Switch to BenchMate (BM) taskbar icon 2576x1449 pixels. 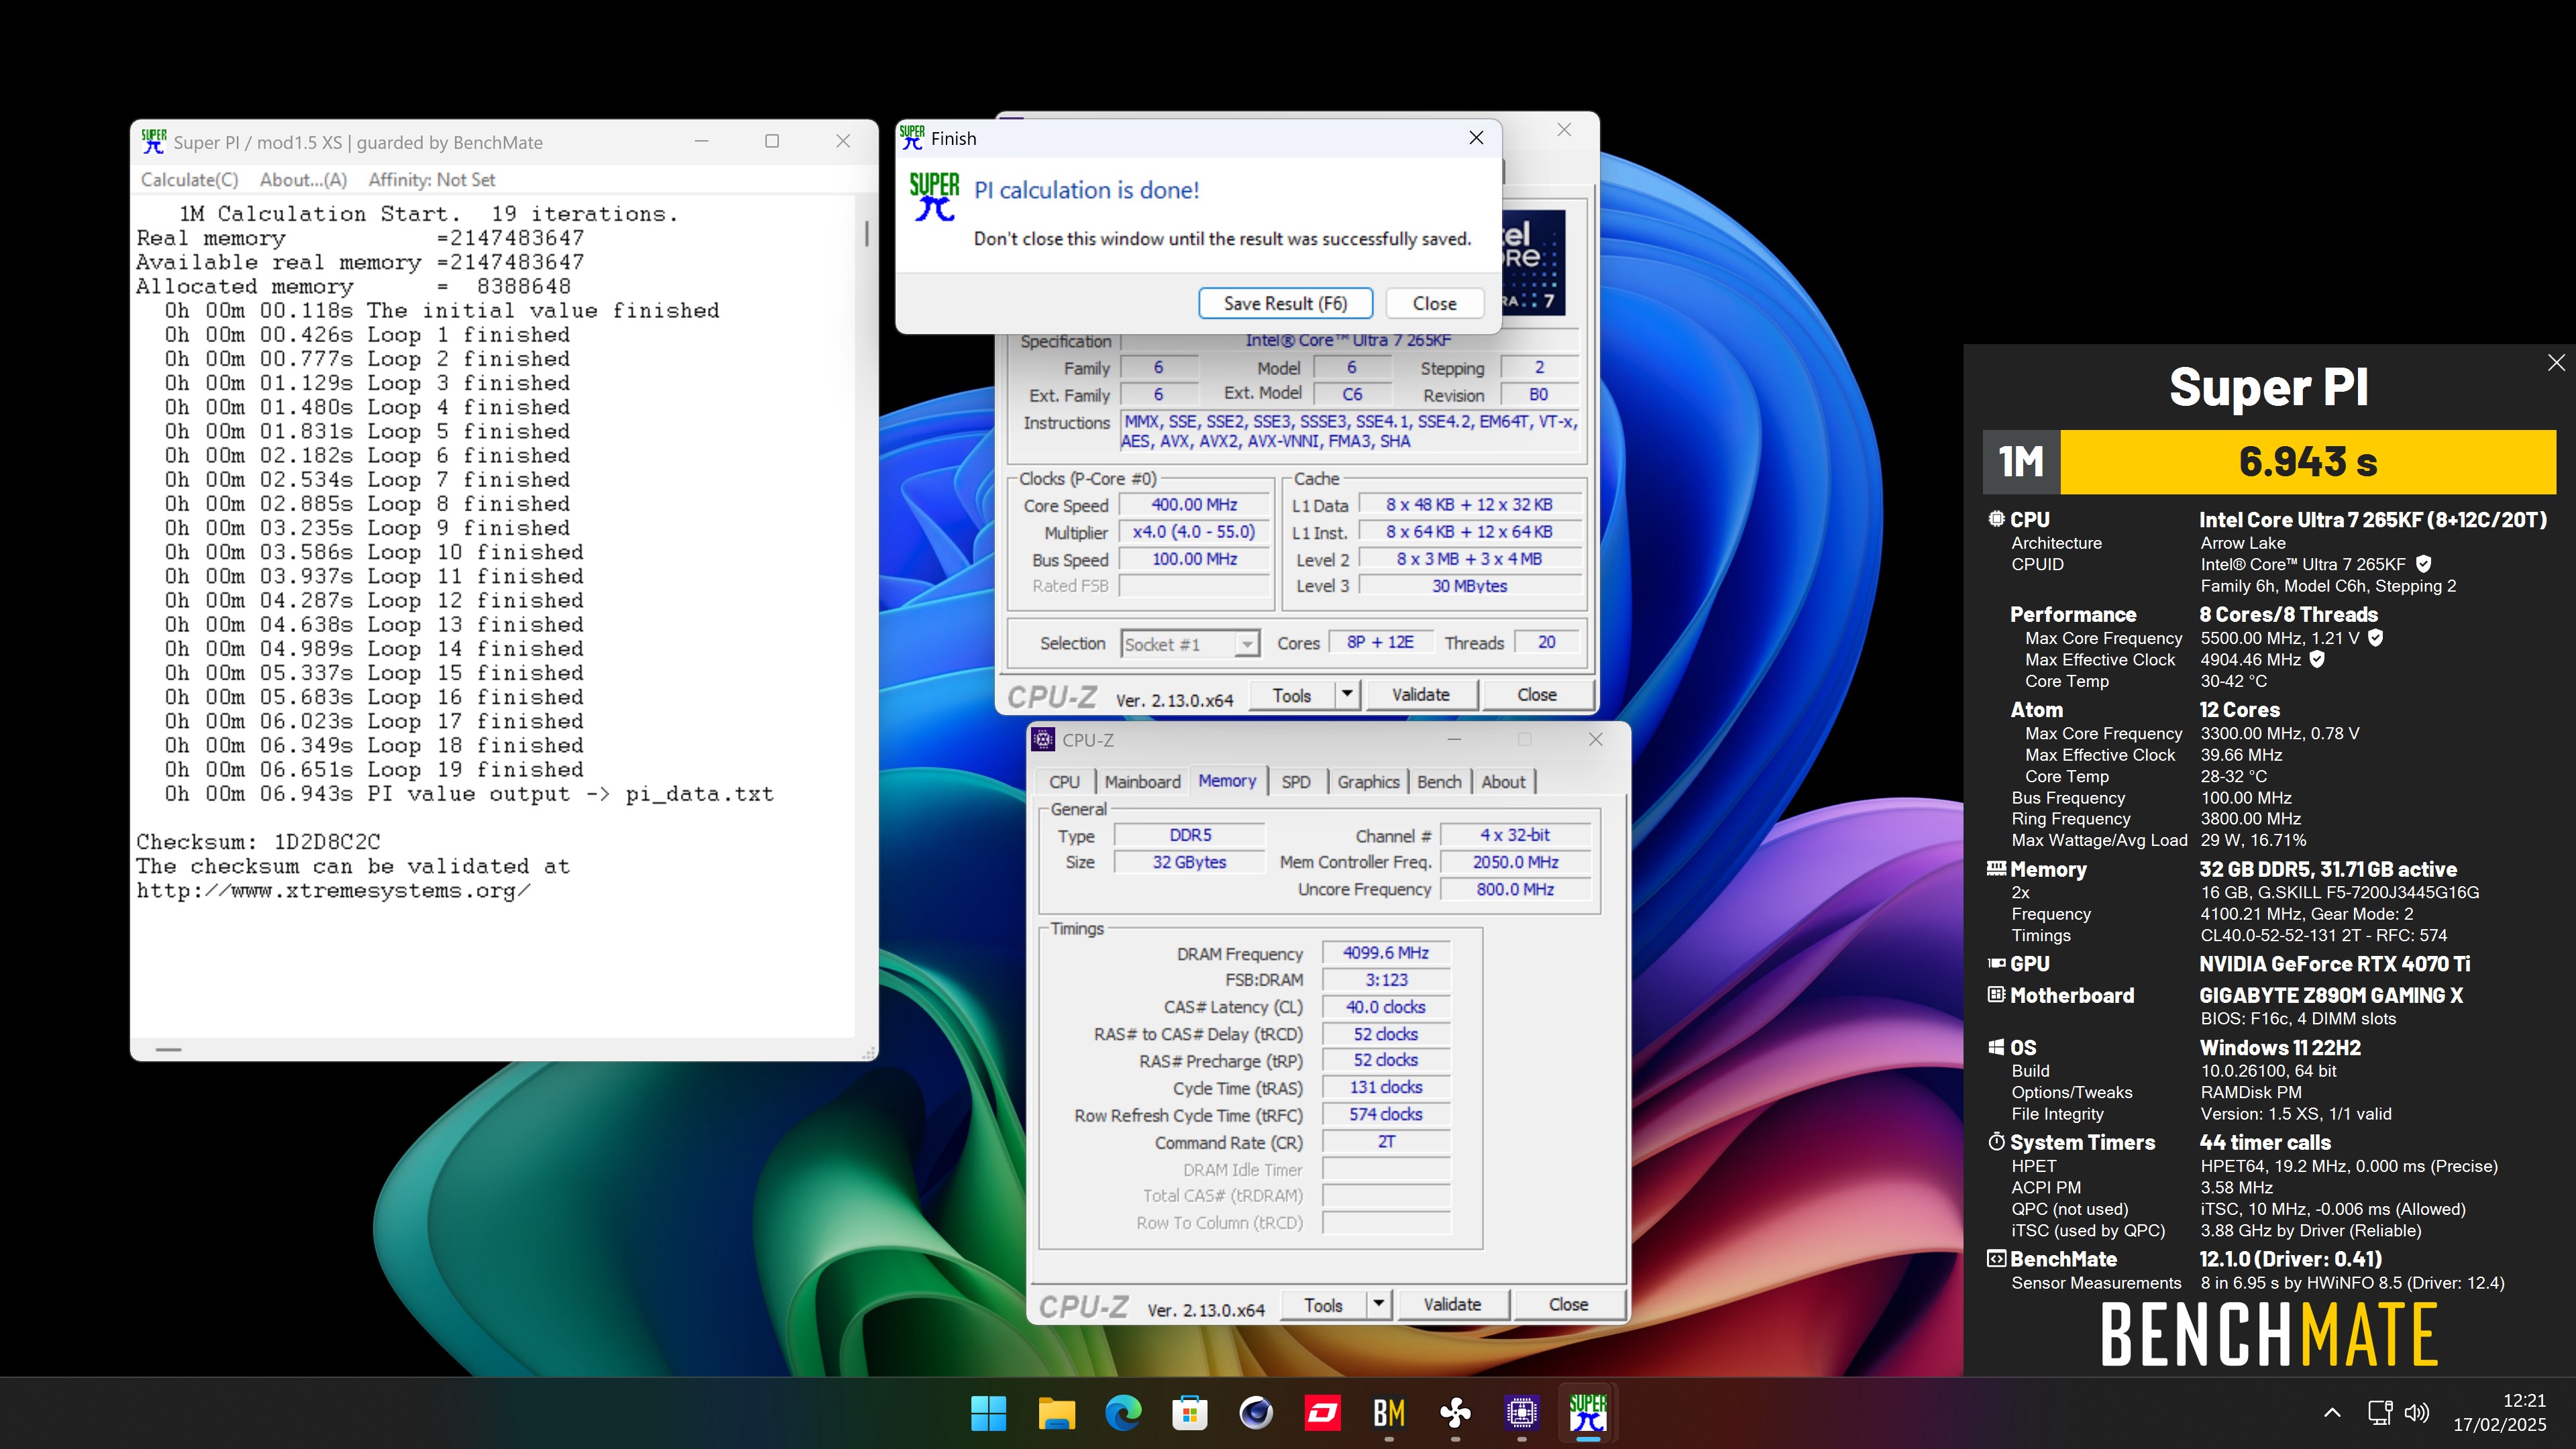1389,1413
